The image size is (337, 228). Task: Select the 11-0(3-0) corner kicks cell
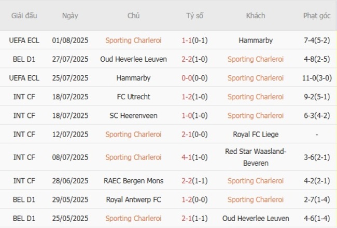click(317, 78)
